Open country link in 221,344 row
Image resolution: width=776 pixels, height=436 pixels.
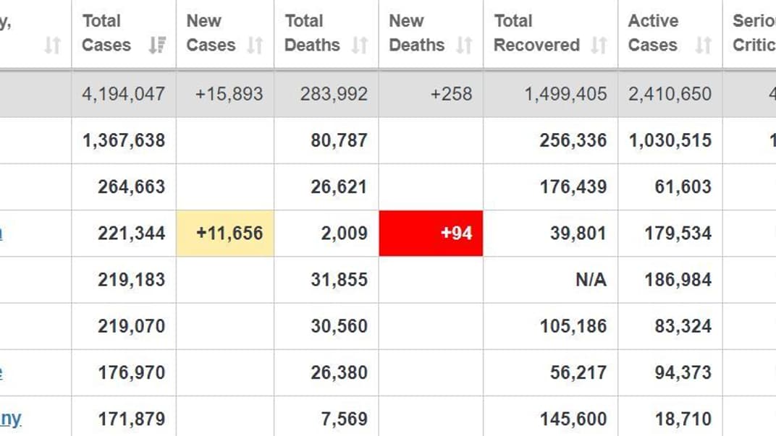[1, 233]
